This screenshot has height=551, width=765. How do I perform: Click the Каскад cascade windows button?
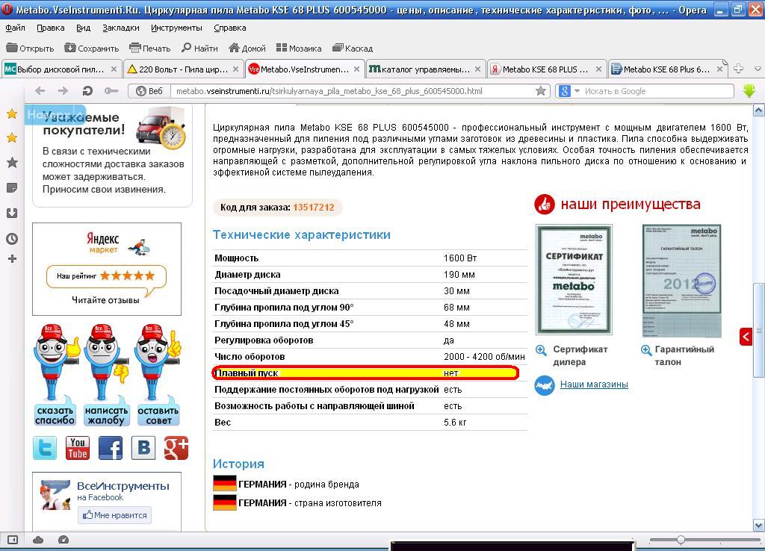[x=353, y=49]
